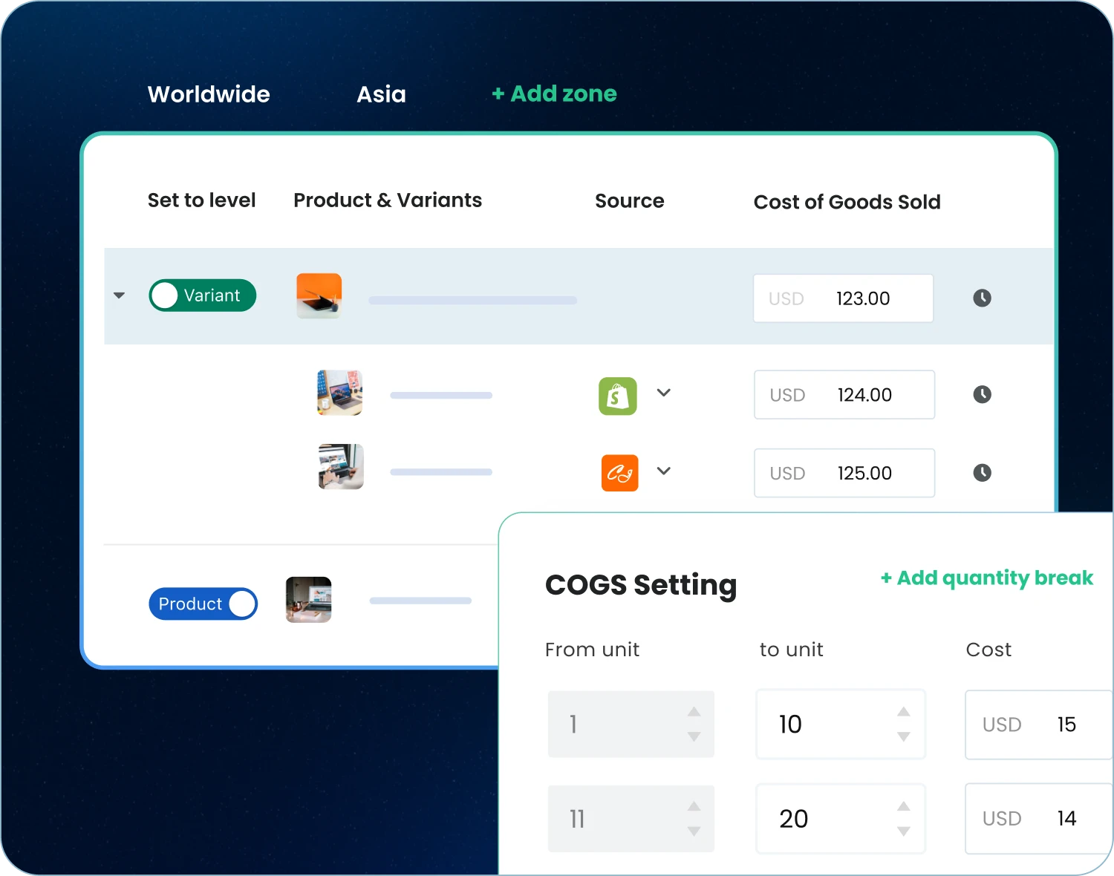Toggle the blue Product level switch
This screenshot has width=1114, height=876.
click(203, 604)
